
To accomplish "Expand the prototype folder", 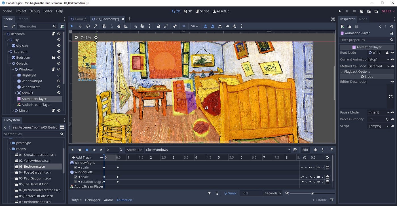I will (10, 143).
